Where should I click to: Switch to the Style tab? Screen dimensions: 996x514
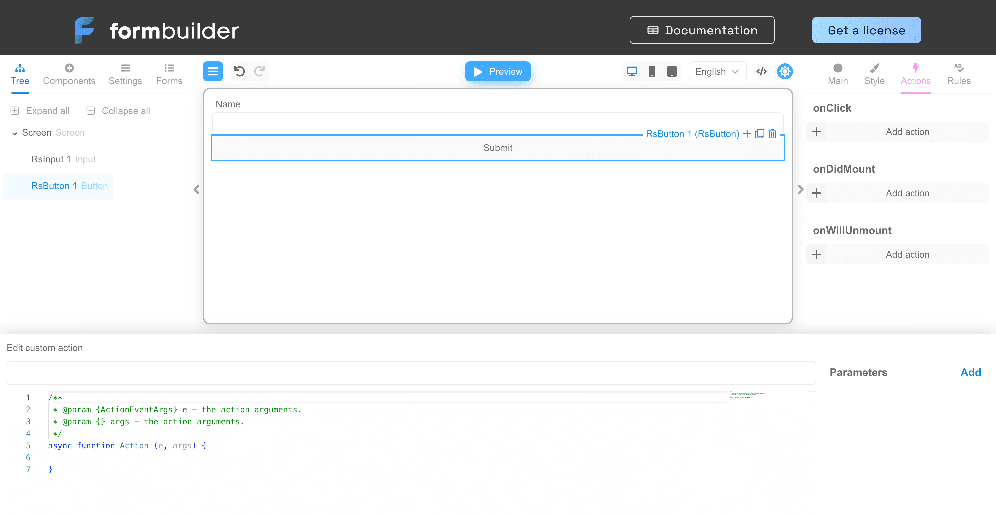coord(874,74)
